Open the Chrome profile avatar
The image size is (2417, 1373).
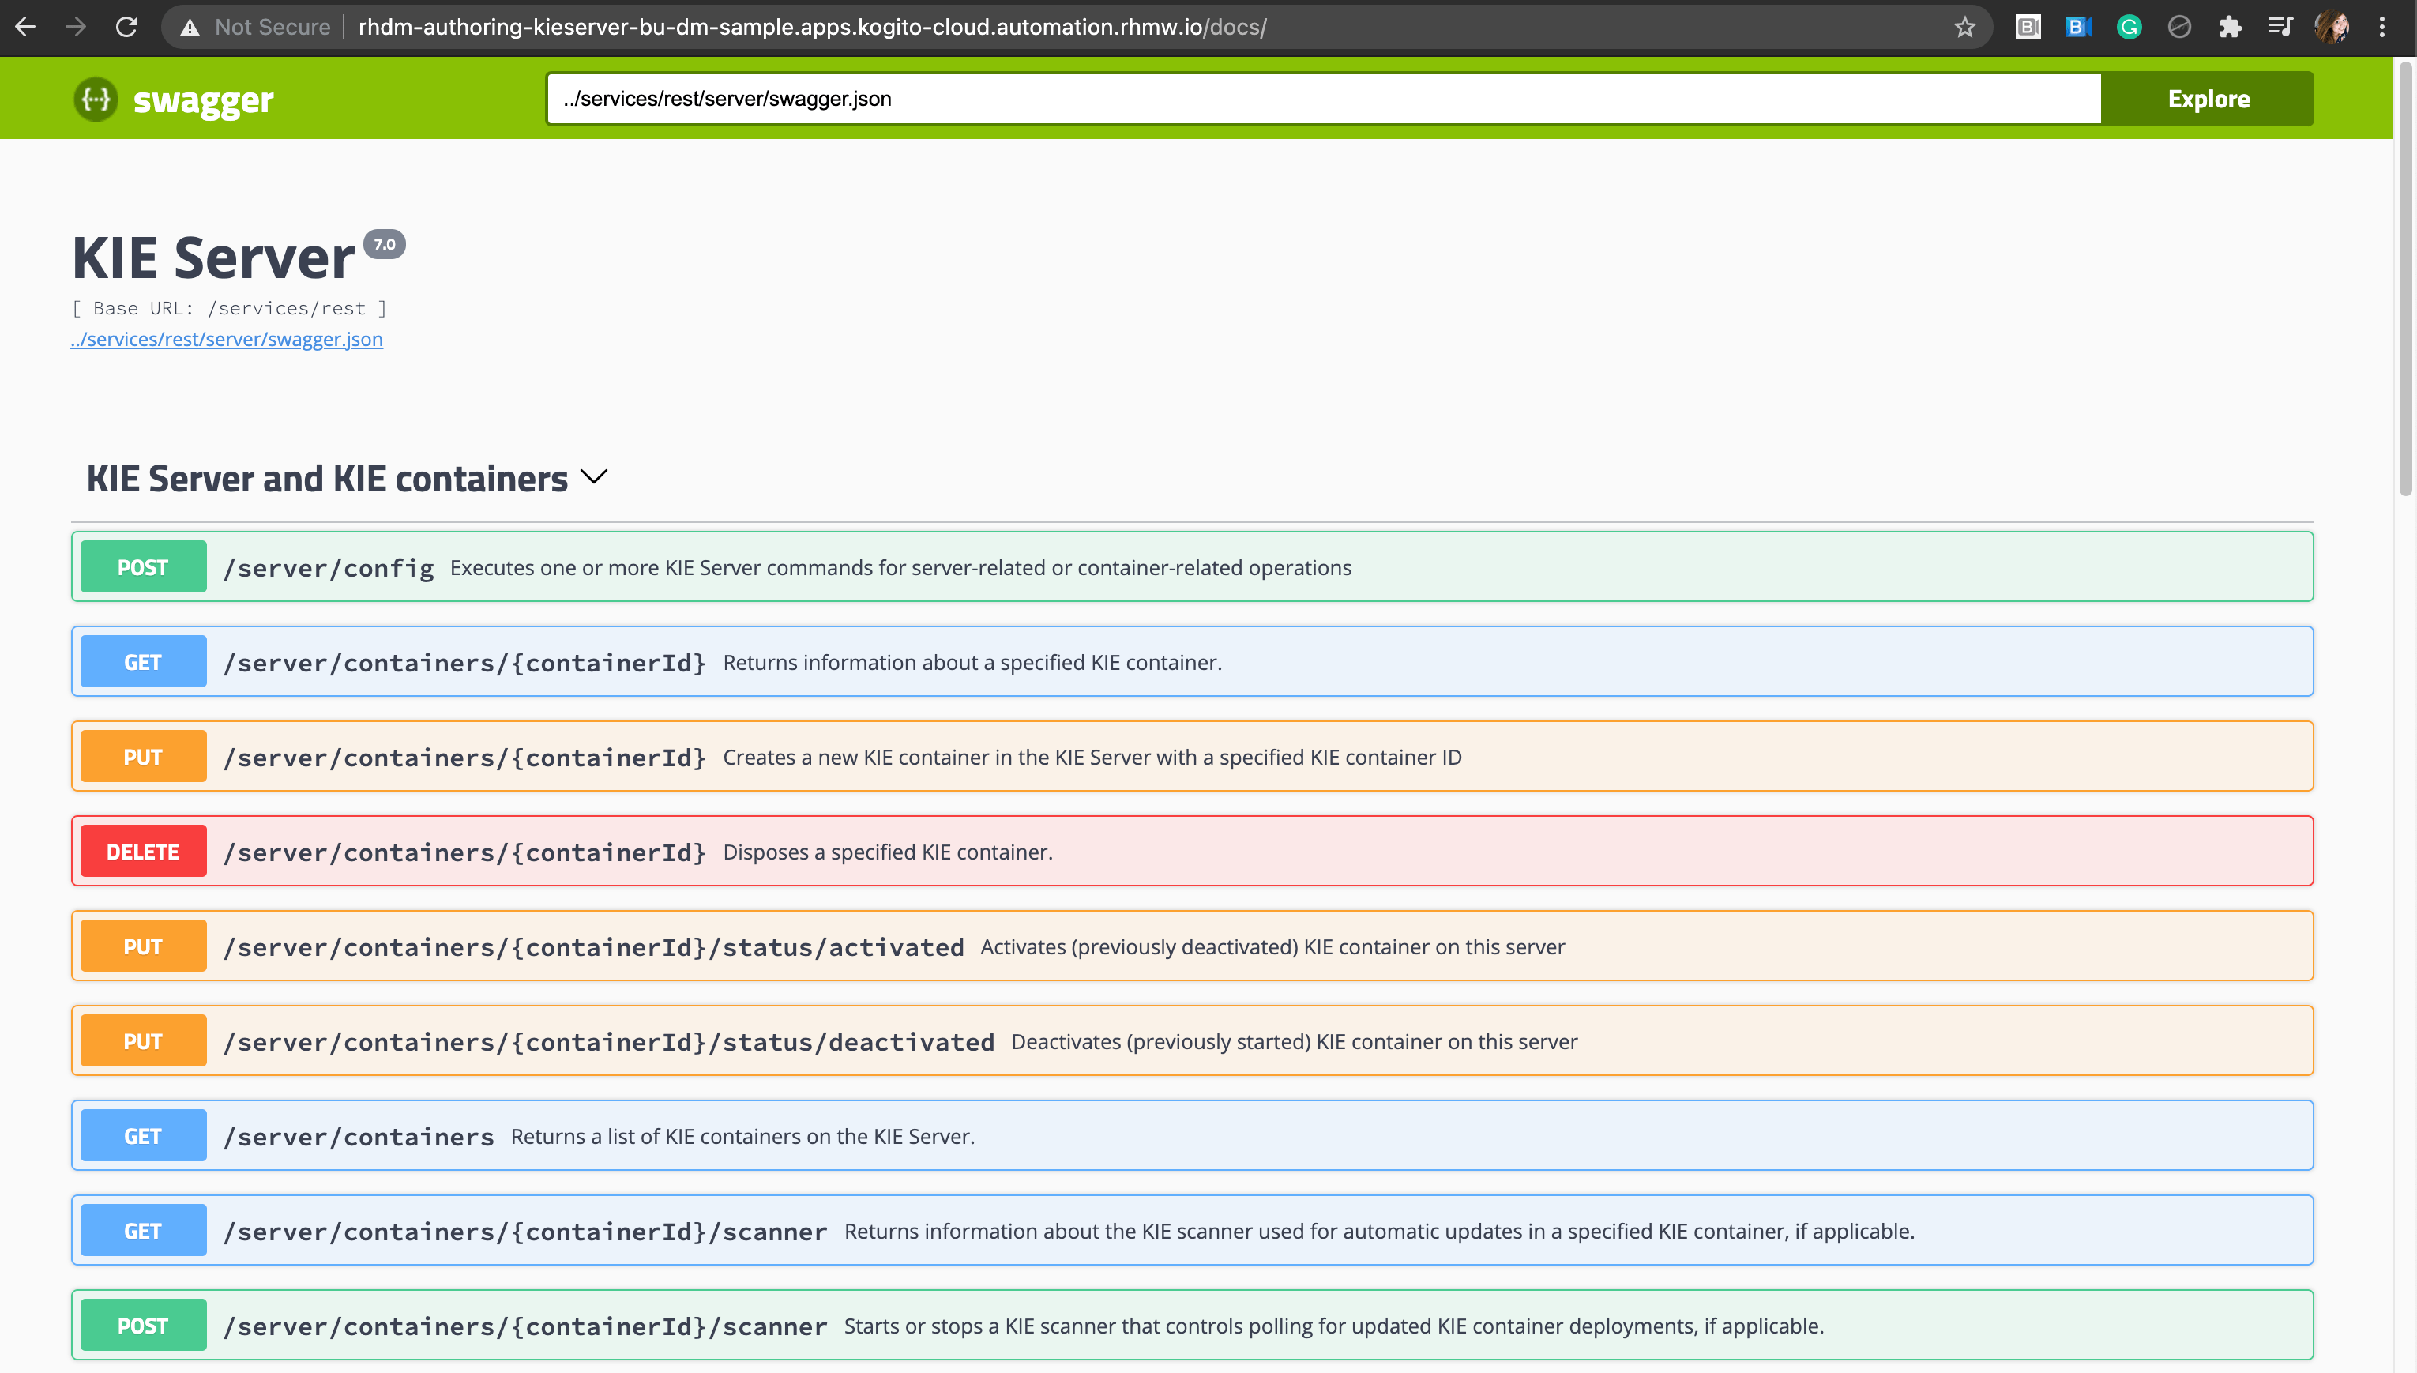(2332, 26)
